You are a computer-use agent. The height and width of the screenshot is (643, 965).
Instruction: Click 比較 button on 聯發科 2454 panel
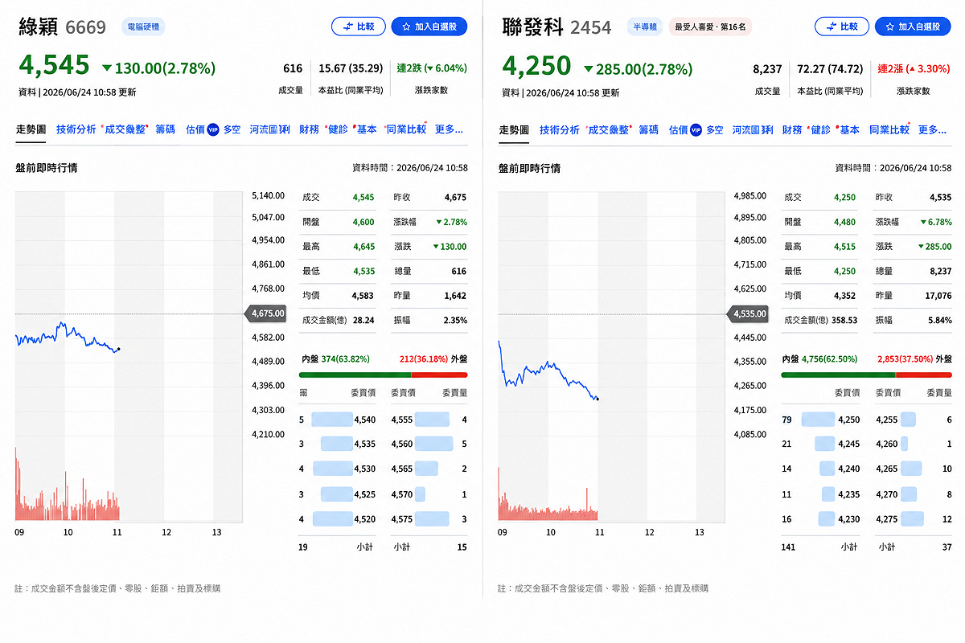click(841, 27)
